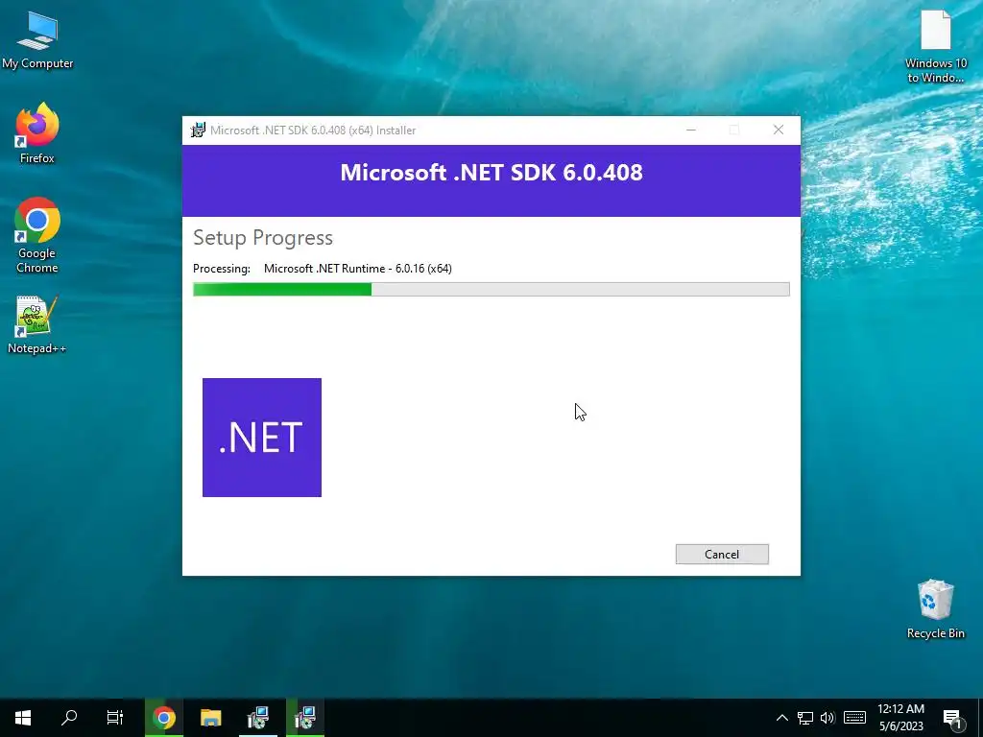Click the Microsoft .NET SDK 6.0.408 banner title
The width and height of the screenshot is (983, 737).
[491, 173]
